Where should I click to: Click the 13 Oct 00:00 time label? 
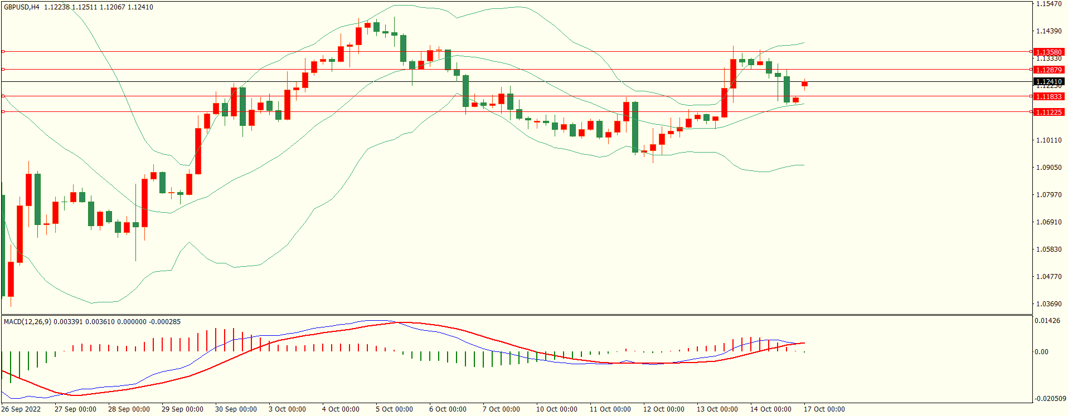tap(717, 409)
